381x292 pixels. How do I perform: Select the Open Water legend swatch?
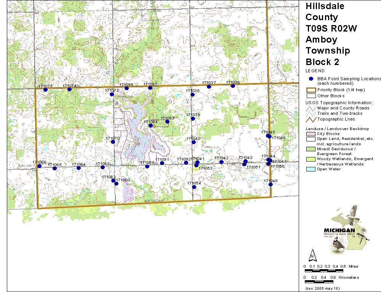tap(311, 169)
